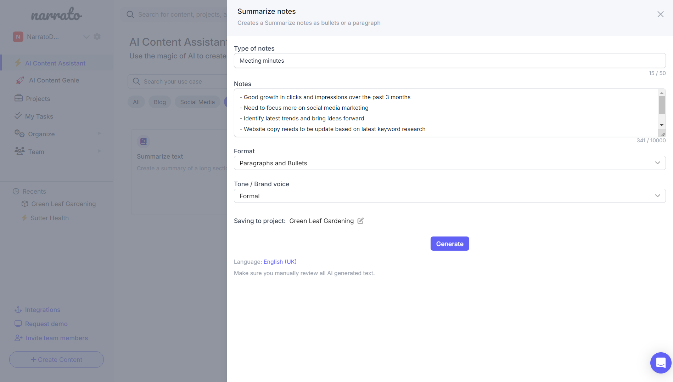Click the Sutter Health lightning icon
The width and height of the screenshot is (673, 382).
(x=24, y=218)
